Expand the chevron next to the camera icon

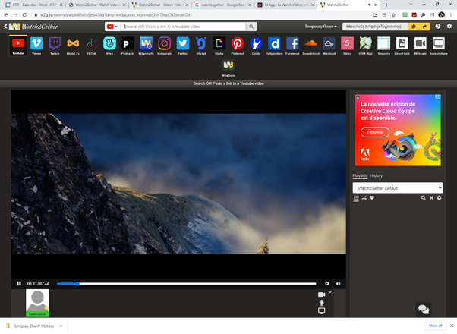330,292
